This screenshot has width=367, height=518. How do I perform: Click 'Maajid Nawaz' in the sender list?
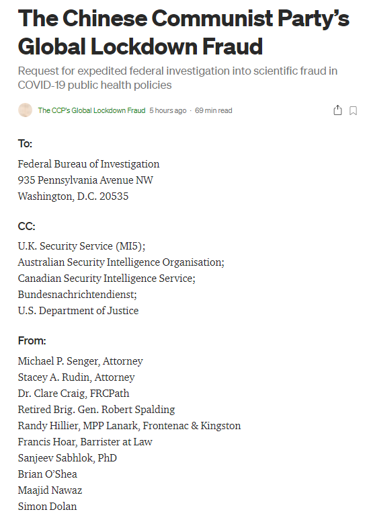point(50,490)
